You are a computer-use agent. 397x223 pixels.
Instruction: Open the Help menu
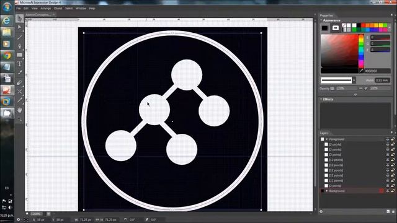click(92, 8)
